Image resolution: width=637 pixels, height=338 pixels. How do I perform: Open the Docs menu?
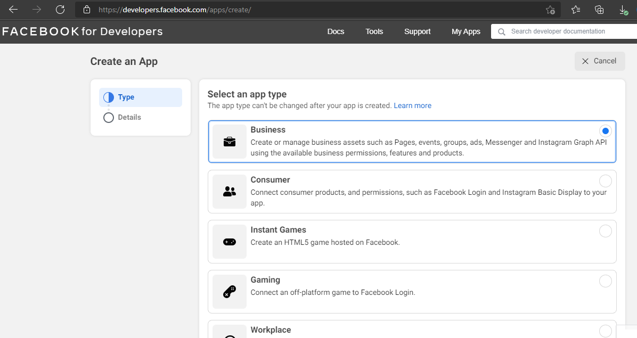(x=336, y=31)
